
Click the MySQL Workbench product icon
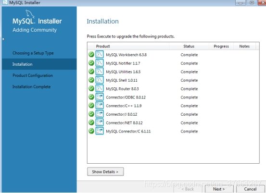(x=100, y=55)
